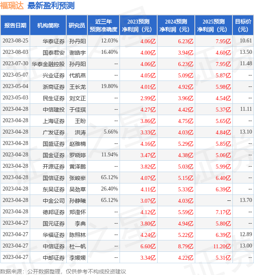Click the target price 13.10

[246, 132]
